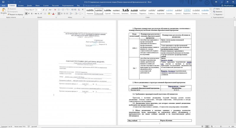Open the Select (Выделить) dropdown

(x=218, y=14)
